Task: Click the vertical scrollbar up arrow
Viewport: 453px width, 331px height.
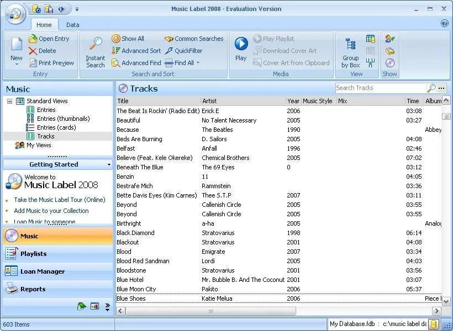Action: pyautogui.click(x=446, y=100)
